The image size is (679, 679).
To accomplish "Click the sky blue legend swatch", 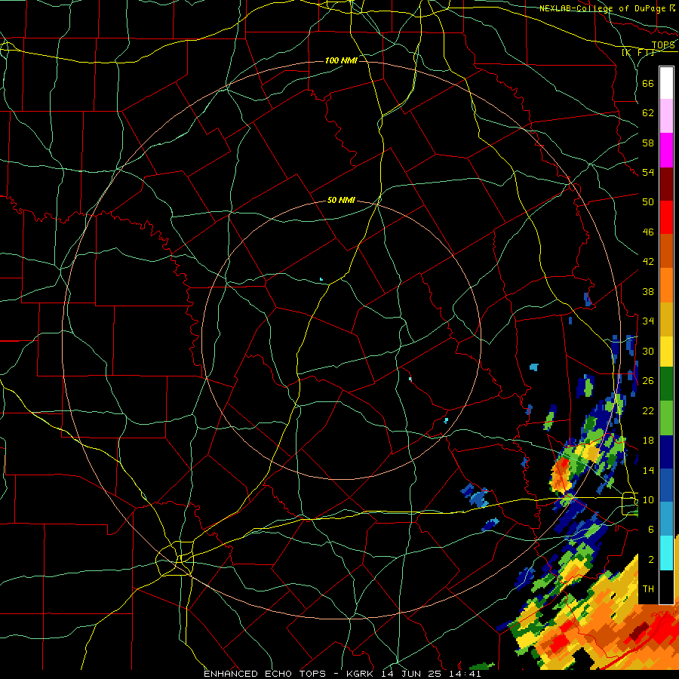I will [666, 519].
